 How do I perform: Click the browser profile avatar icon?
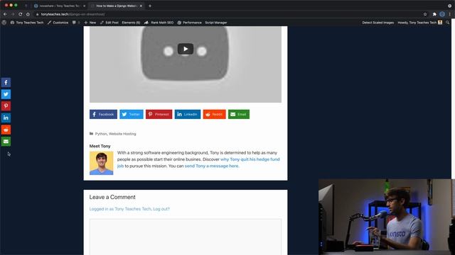point(442,14)
